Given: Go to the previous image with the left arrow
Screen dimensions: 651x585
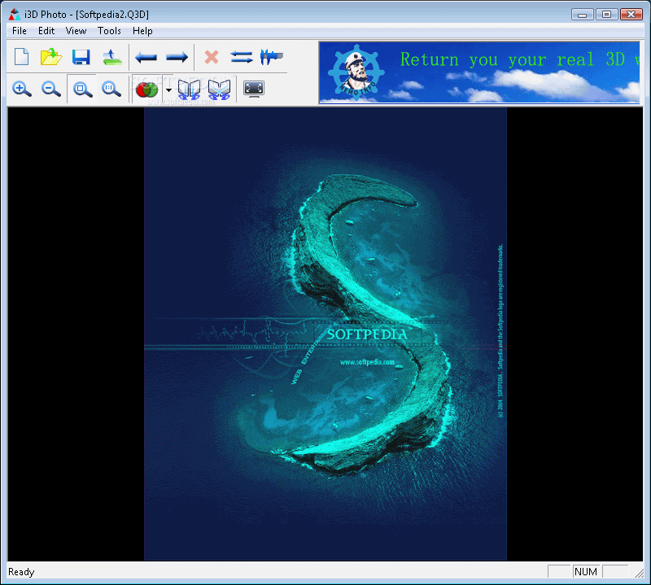Looking at the screenshot, I should click(x=146, y=57).
